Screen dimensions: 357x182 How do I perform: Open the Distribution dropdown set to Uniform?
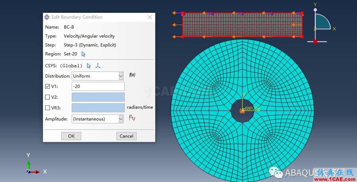pyautogui.click(x=98, y=76)
